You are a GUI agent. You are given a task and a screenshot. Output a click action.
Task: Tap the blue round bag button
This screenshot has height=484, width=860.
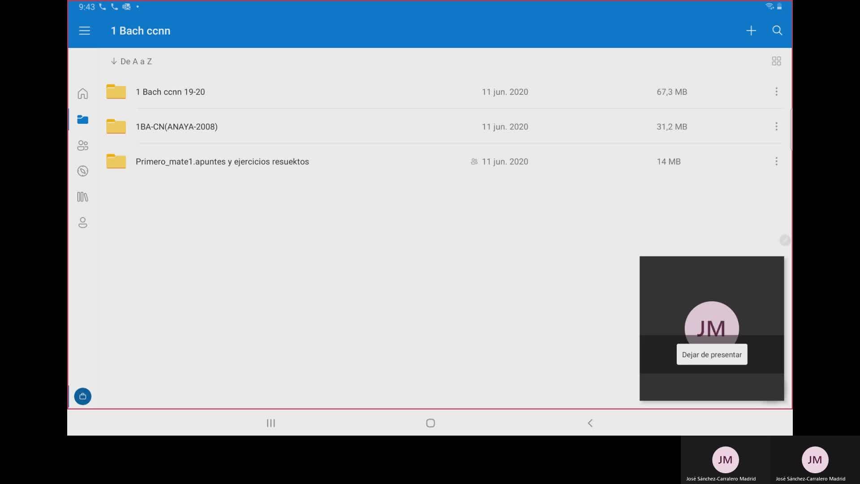[83, 396]
